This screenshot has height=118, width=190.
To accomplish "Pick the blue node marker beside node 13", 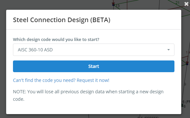I will [x=113, y=5].
